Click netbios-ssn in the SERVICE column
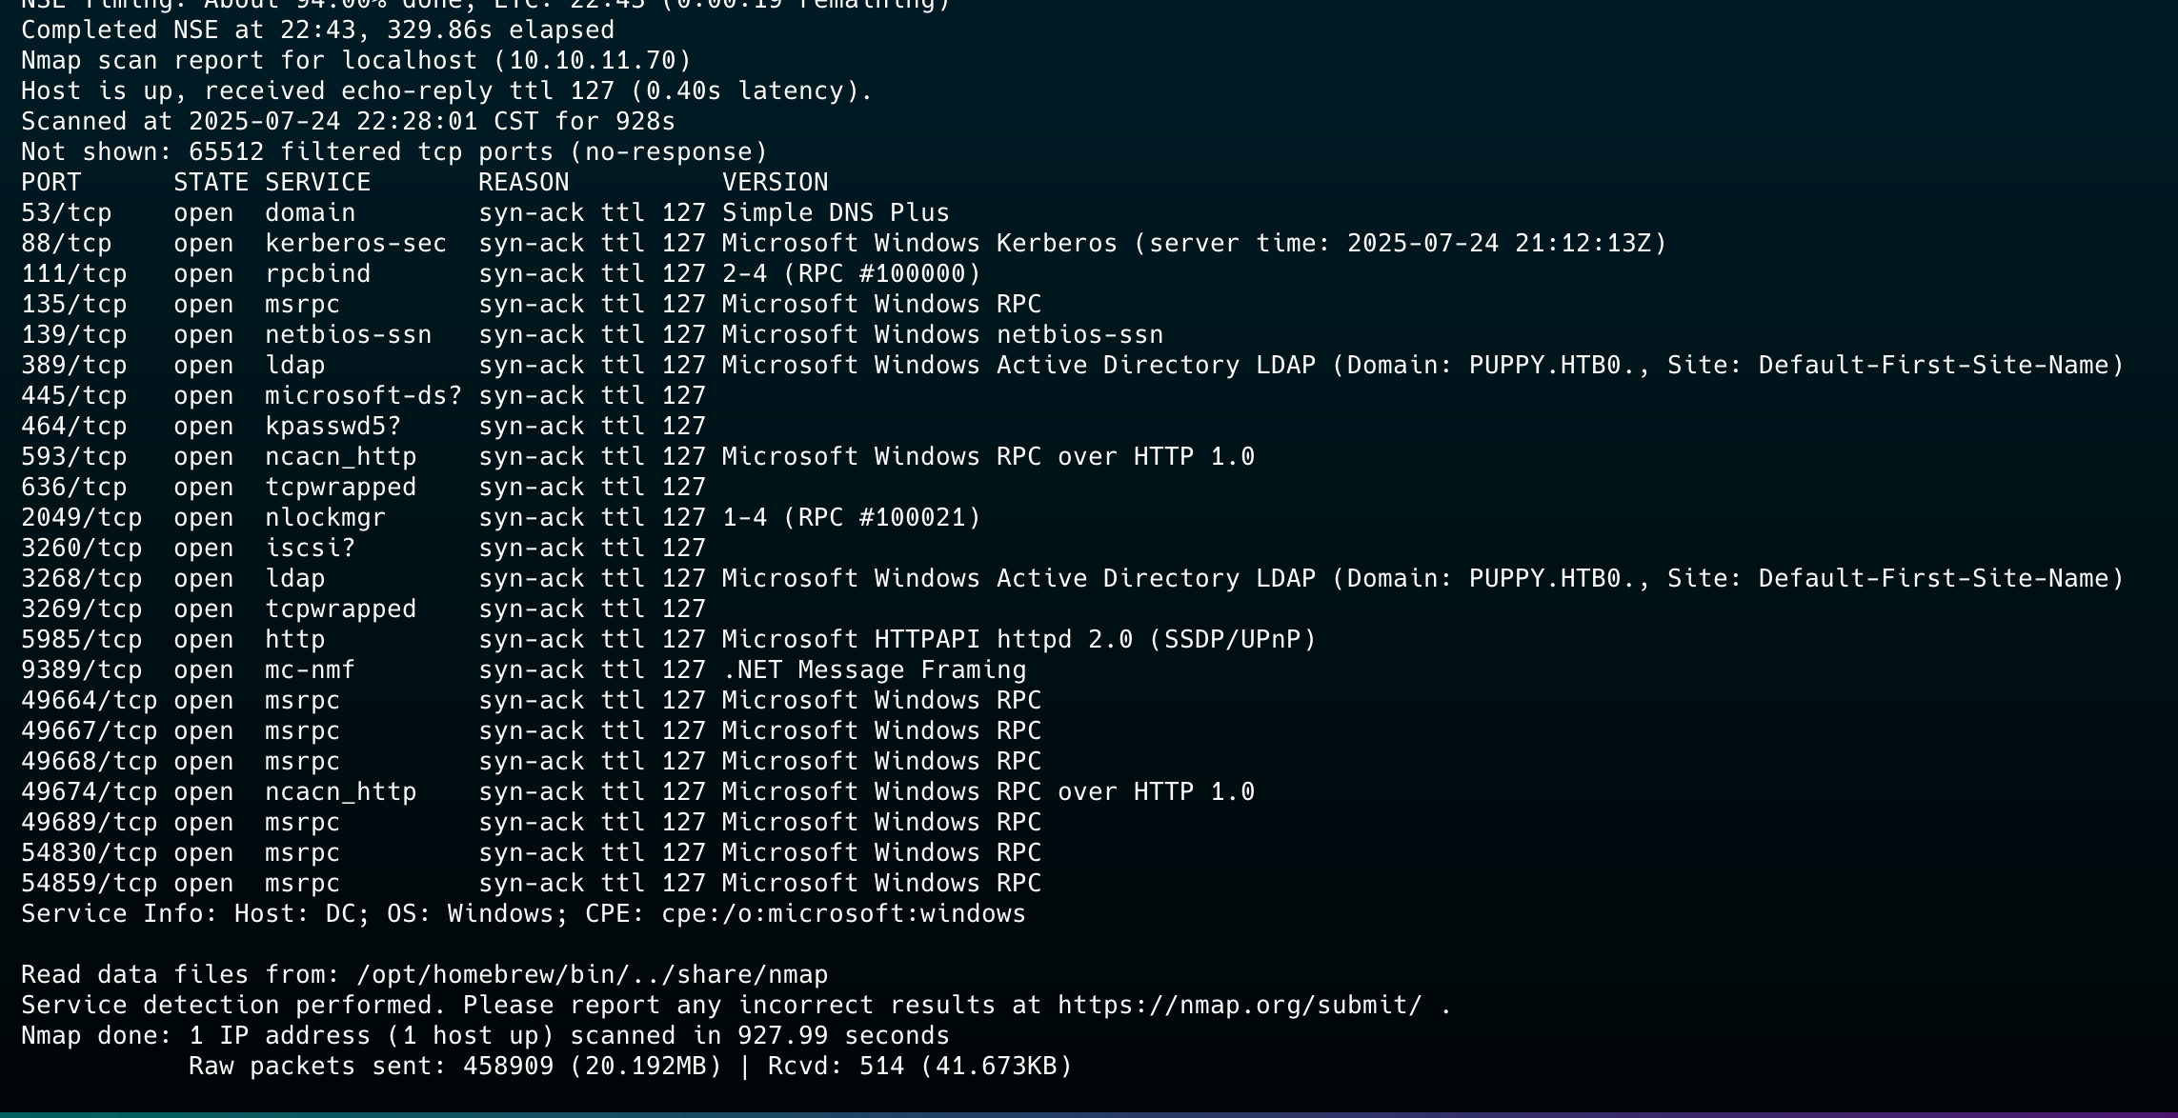 (349, 335)
